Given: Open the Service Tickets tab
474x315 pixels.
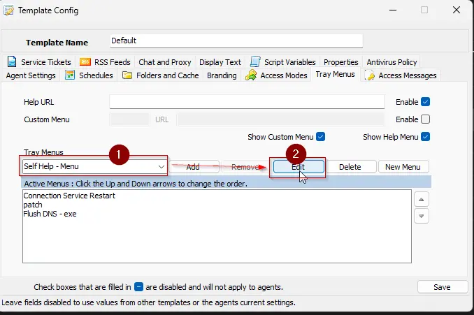Looking at the screenshot, I should [40, 62].
